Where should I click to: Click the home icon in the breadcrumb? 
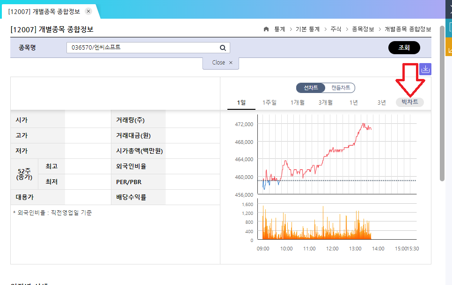point(266,29)
